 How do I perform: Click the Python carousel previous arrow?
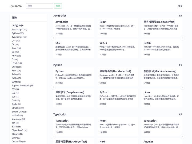(53, 87)
